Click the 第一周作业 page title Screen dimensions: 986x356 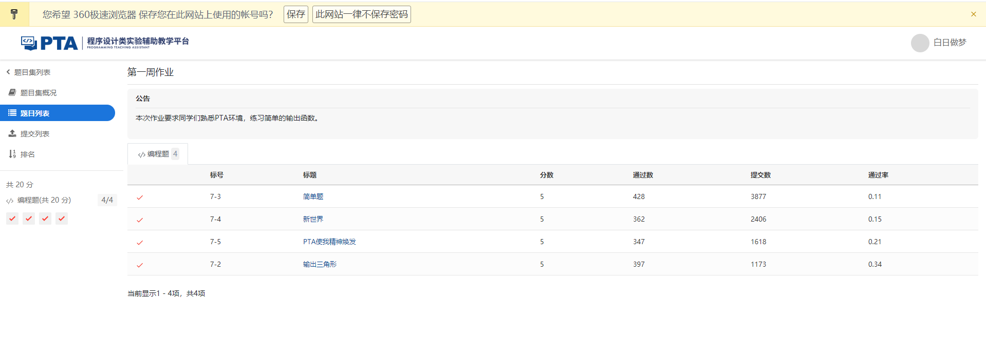[x=151, y=72]
